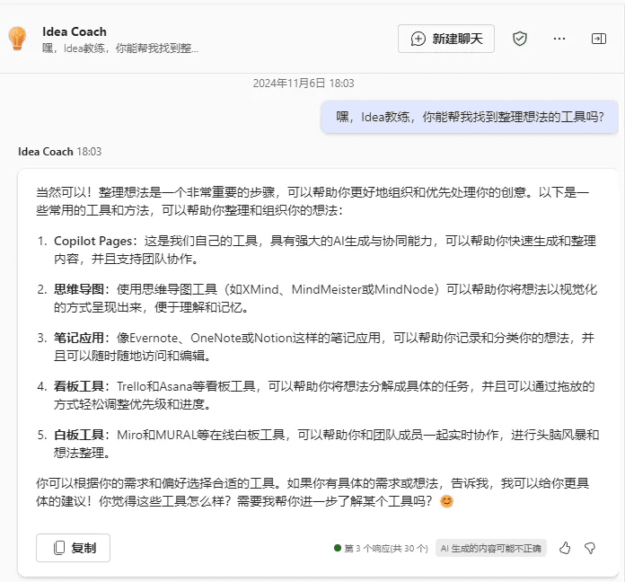Click the user message about 整理想法的工具

point(470,117)
